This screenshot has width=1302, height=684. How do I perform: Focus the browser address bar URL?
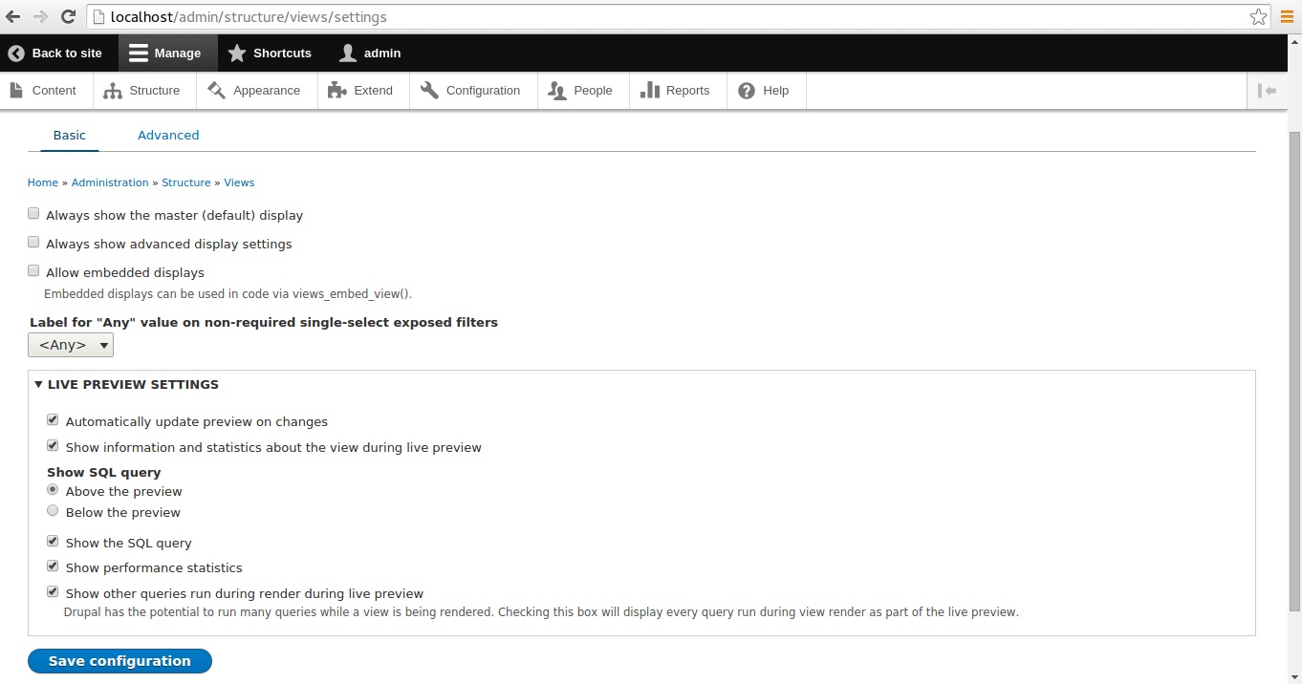coord(249,16)
